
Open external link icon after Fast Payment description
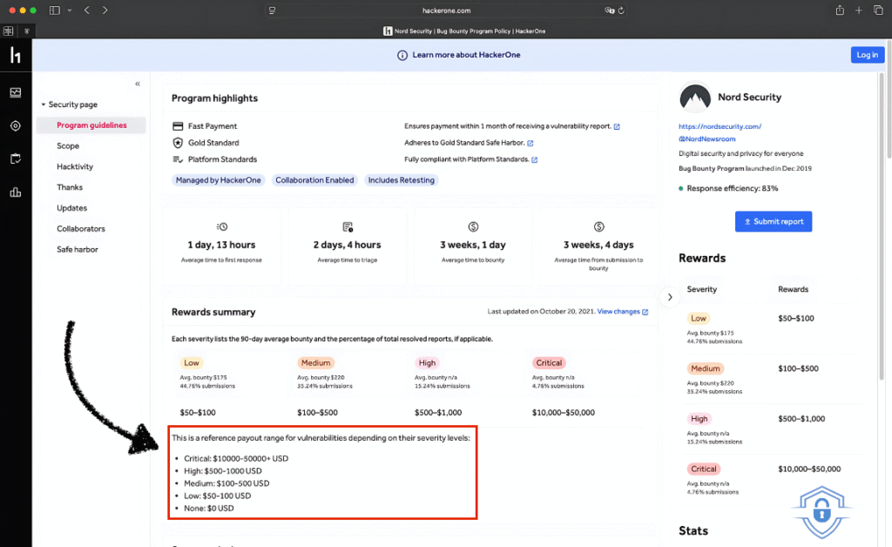point(617,127)
